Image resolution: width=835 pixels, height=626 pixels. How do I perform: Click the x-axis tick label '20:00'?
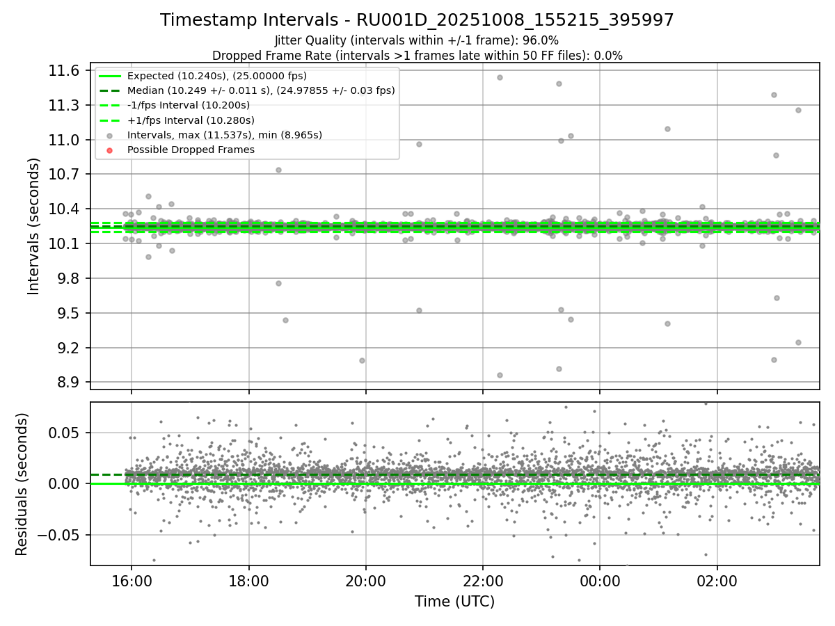pyautogui.click(x=366, y=580)
